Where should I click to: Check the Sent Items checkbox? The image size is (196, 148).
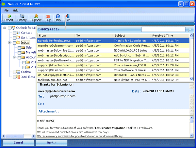(x=14, y=38)
